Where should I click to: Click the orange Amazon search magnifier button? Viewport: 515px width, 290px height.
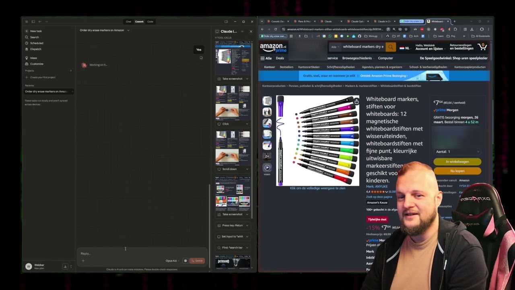point(391,47)
